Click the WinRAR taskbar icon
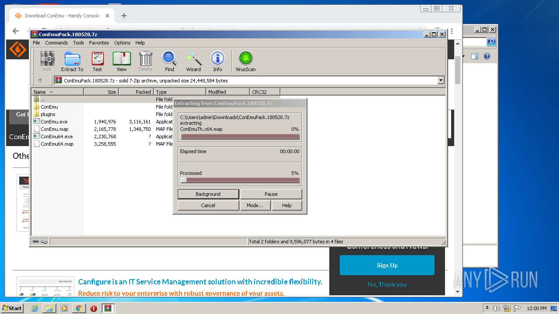This screenshot has width=559, height=314. [x=108, y=308]
